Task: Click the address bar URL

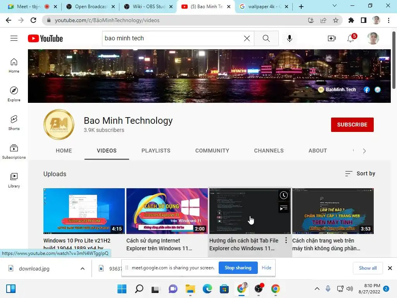Action: pyautogui.click(x=107, y=20)
